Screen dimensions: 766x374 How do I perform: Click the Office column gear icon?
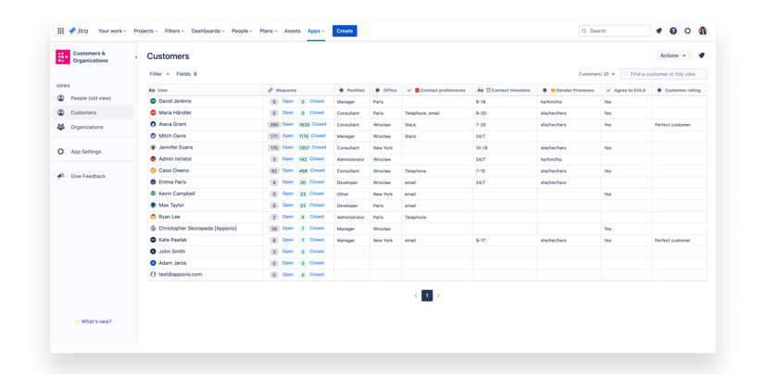coord(378,91)
